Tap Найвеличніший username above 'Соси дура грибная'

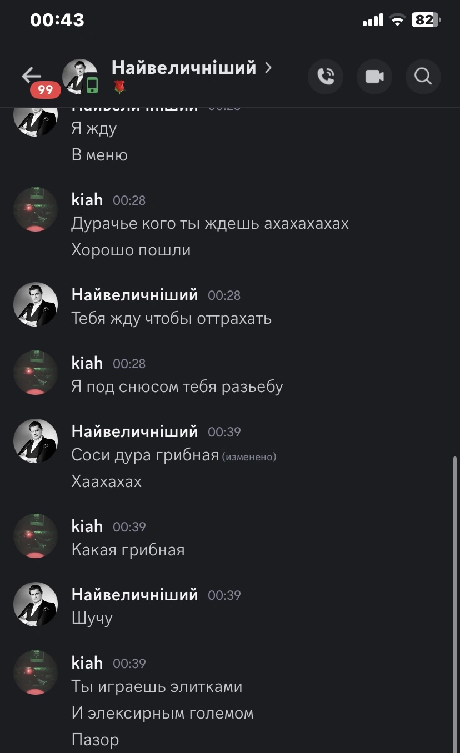(x=134, y=431)
